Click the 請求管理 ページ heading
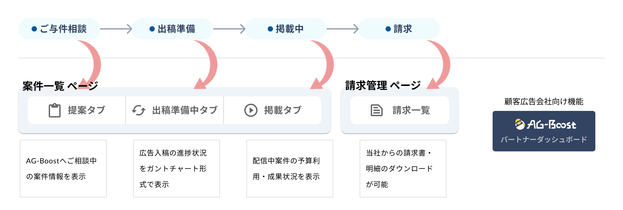 tap(383, 85)
